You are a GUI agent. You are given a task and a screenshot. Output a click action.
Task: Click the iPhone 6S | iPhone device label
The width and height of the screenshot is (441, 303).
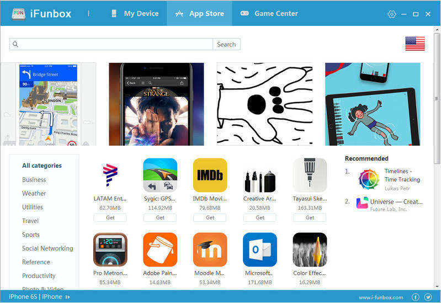tap(35, 297)
